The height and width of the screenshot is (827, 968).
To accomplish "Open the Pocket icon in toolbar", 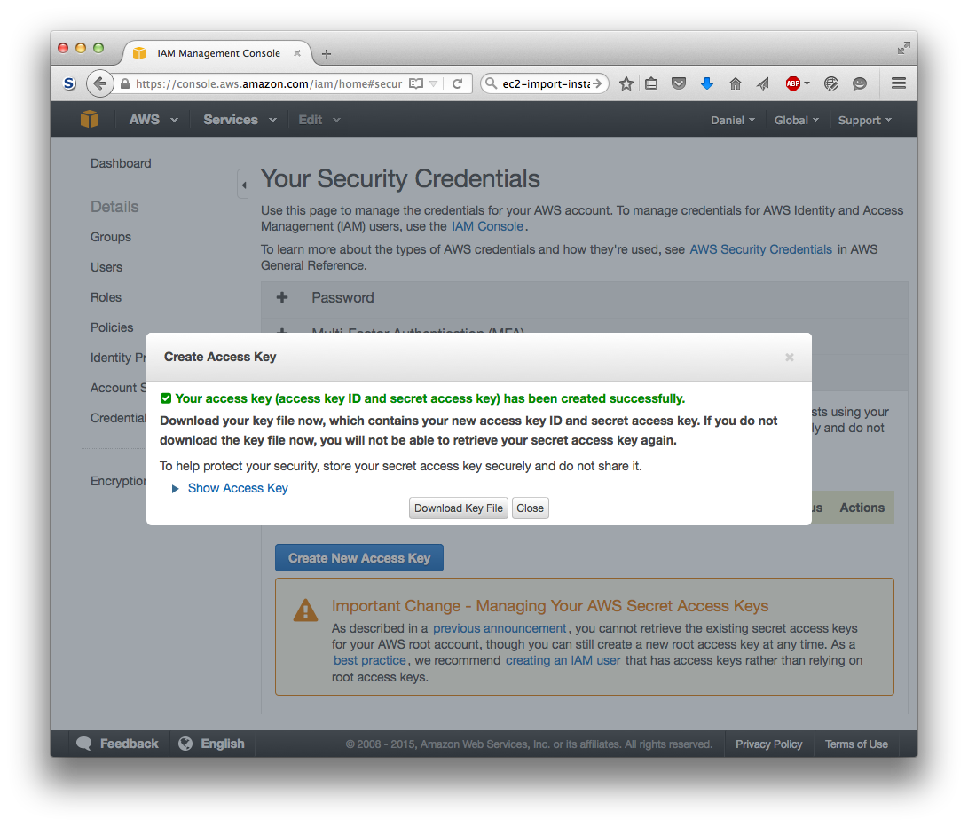I will tap(679, 83).
